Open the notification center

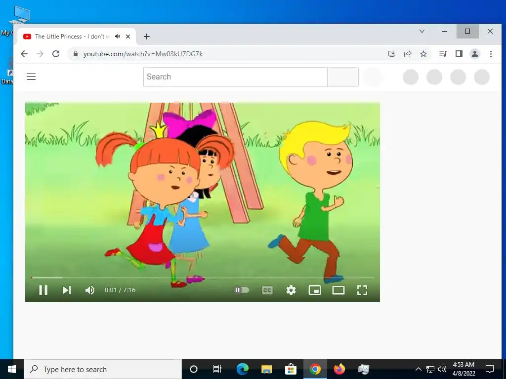tap(490, 369)
